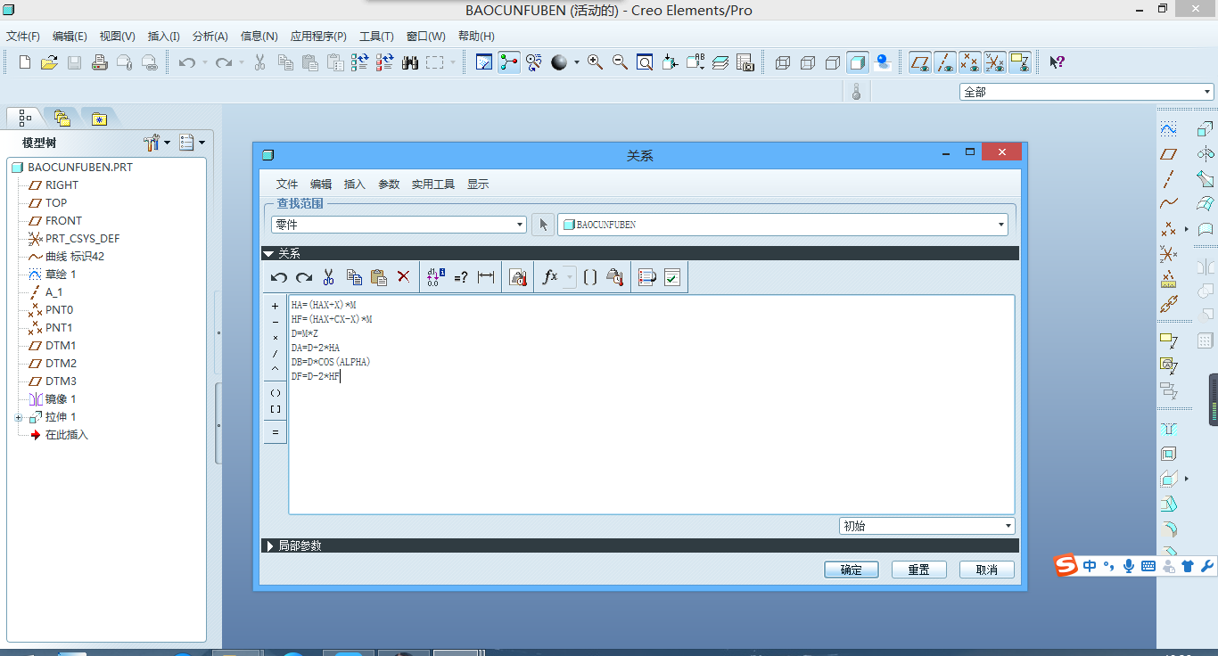The width and height of the screenshot is (1218, 656).
Task: Cancel the dialog with the 取消 button
Action: point(987,570)
